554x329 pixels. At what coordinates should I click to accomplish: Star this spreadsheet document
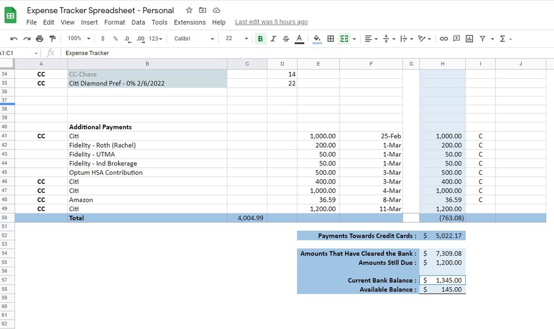[x=189, y=10]
